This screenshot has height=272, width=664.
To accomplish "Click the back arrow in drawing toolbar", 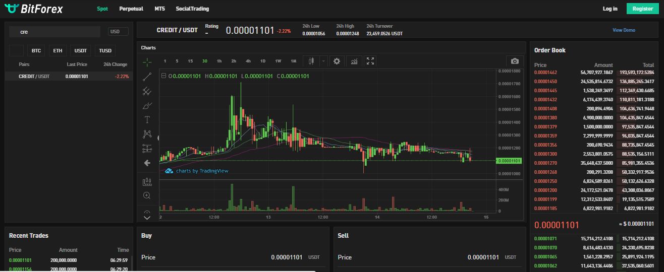I will tap(147, 163).
